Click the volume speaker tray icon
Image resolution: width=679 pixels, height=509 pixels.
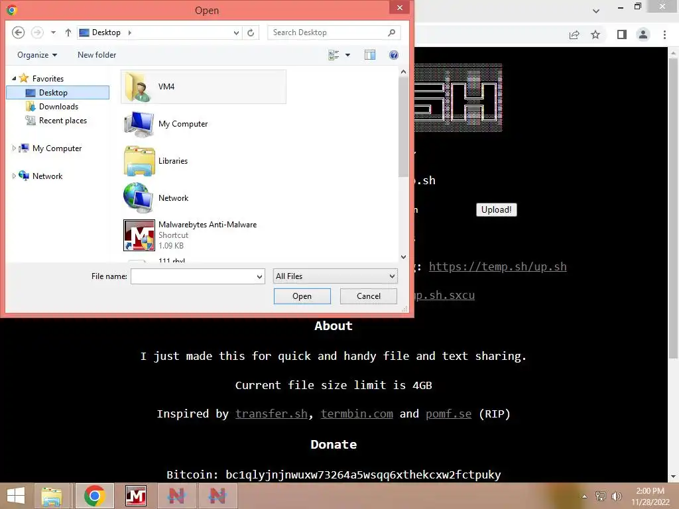click(616, 496)
